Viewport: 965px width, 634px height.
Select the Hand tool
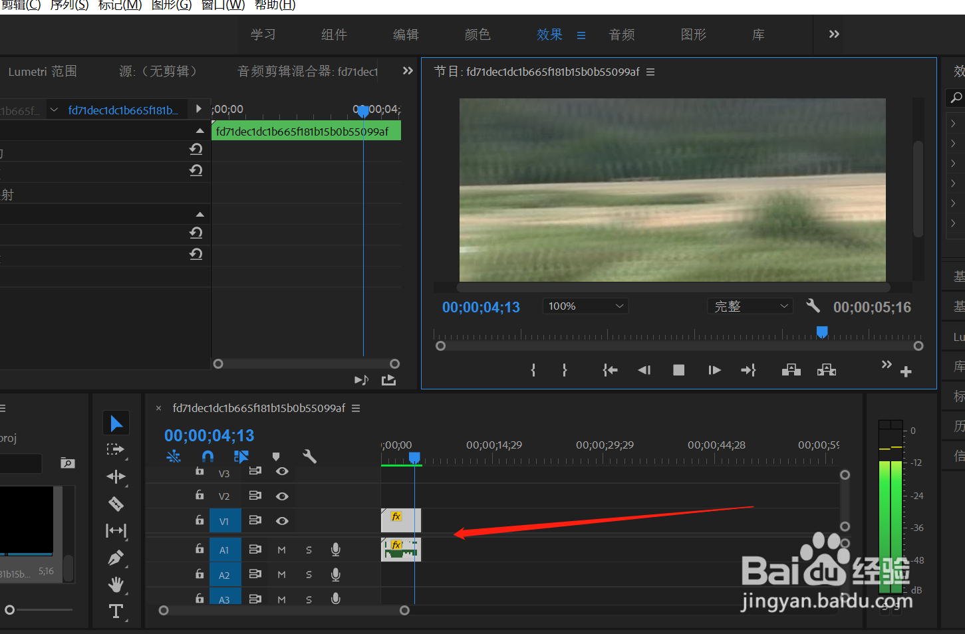116,584
